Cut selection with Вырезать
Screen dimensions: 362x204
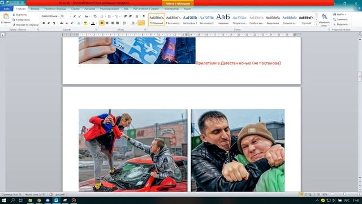[x=20, y=15]
